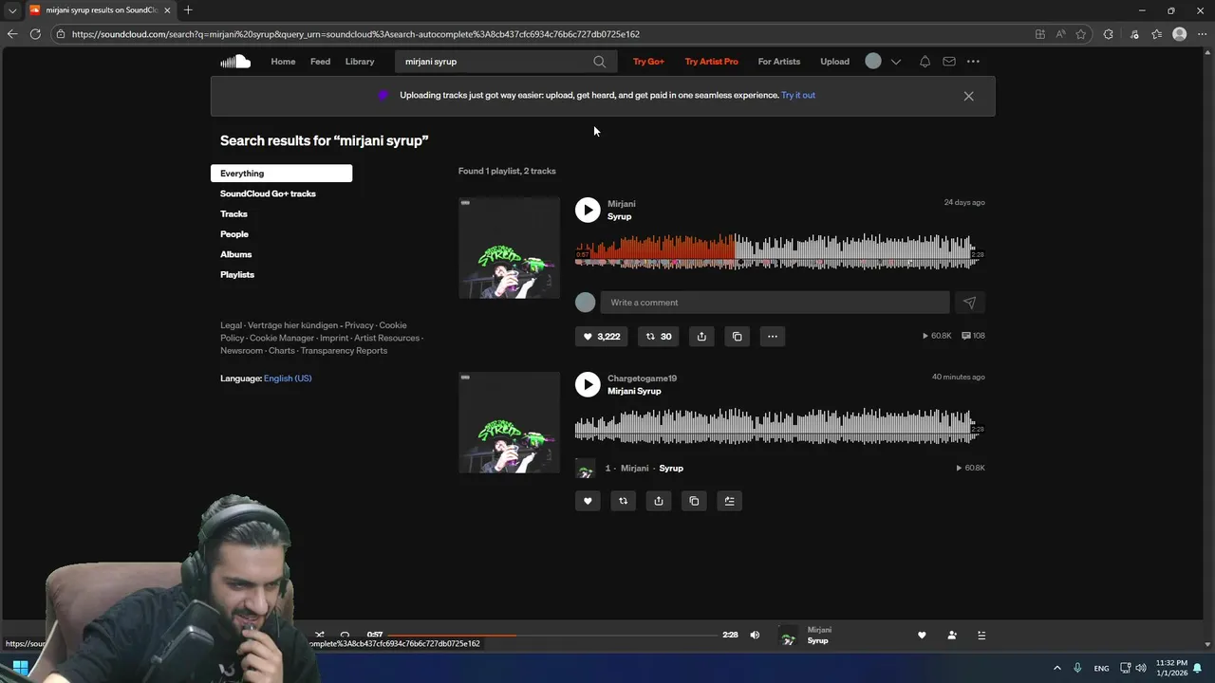Image resolution: width=1215 pixels, height=683 pixels.
Task: Open the browser favorites list icon
Action: point(1156,34)
